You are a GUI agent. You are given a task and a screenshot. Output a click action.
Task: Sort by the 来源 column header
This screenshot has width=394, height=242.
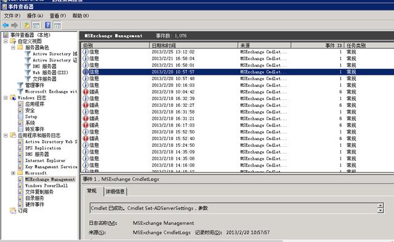click(x=264, y=45)
